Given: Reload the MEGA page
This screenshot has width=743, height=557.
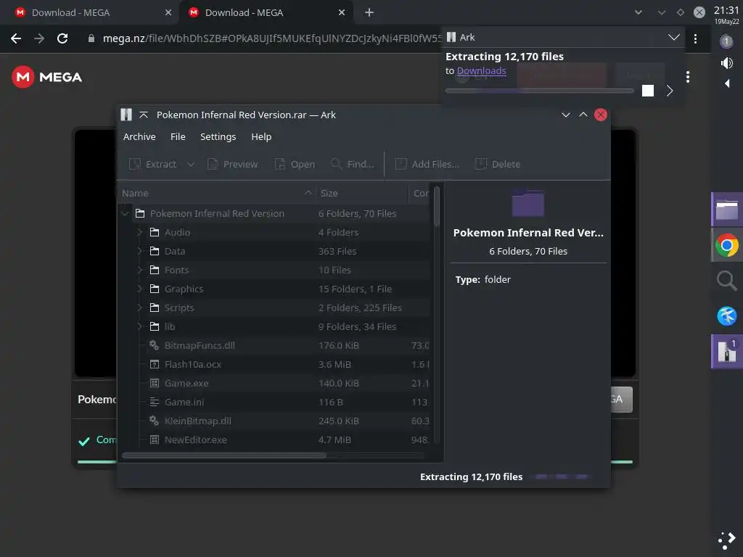Looking at the screenshot, I should (x=62, y=38).
